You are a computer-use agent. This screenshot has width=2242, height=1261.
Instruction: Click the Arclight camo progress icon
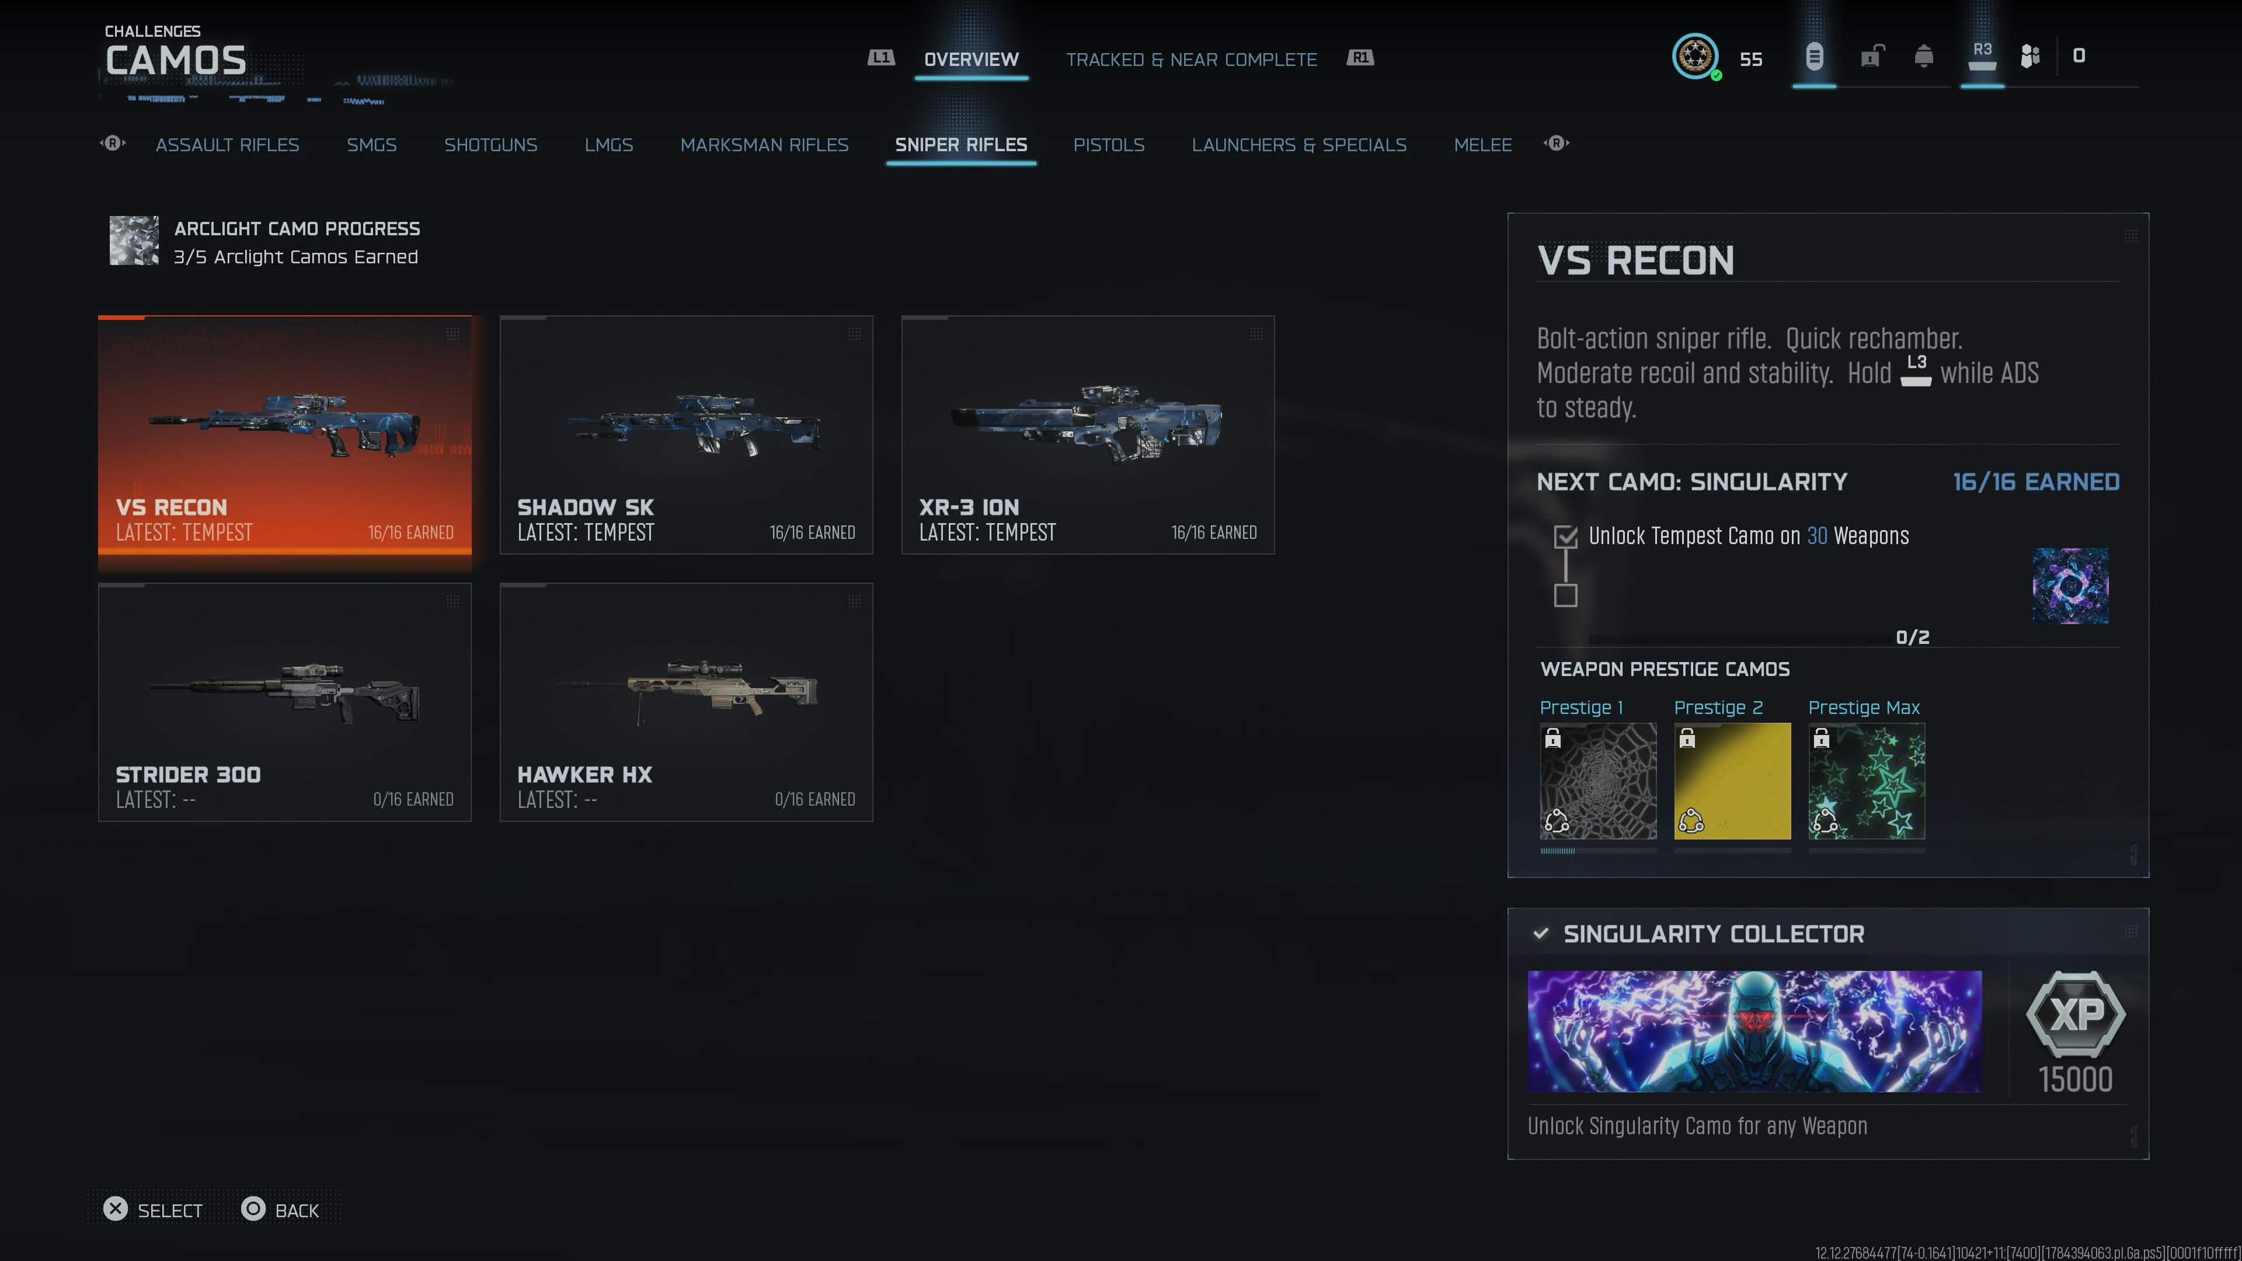click(x=134, y=241)
